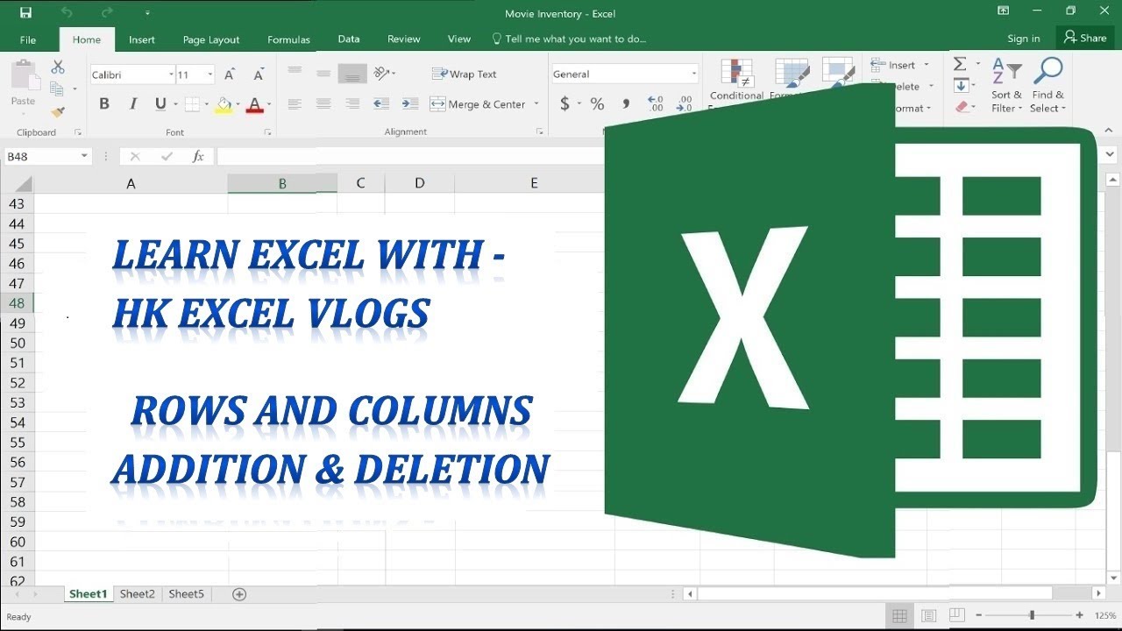Decrease font size with smaller A icon
The width and height of the screenshot is (1122, 631).
point(259,74)
